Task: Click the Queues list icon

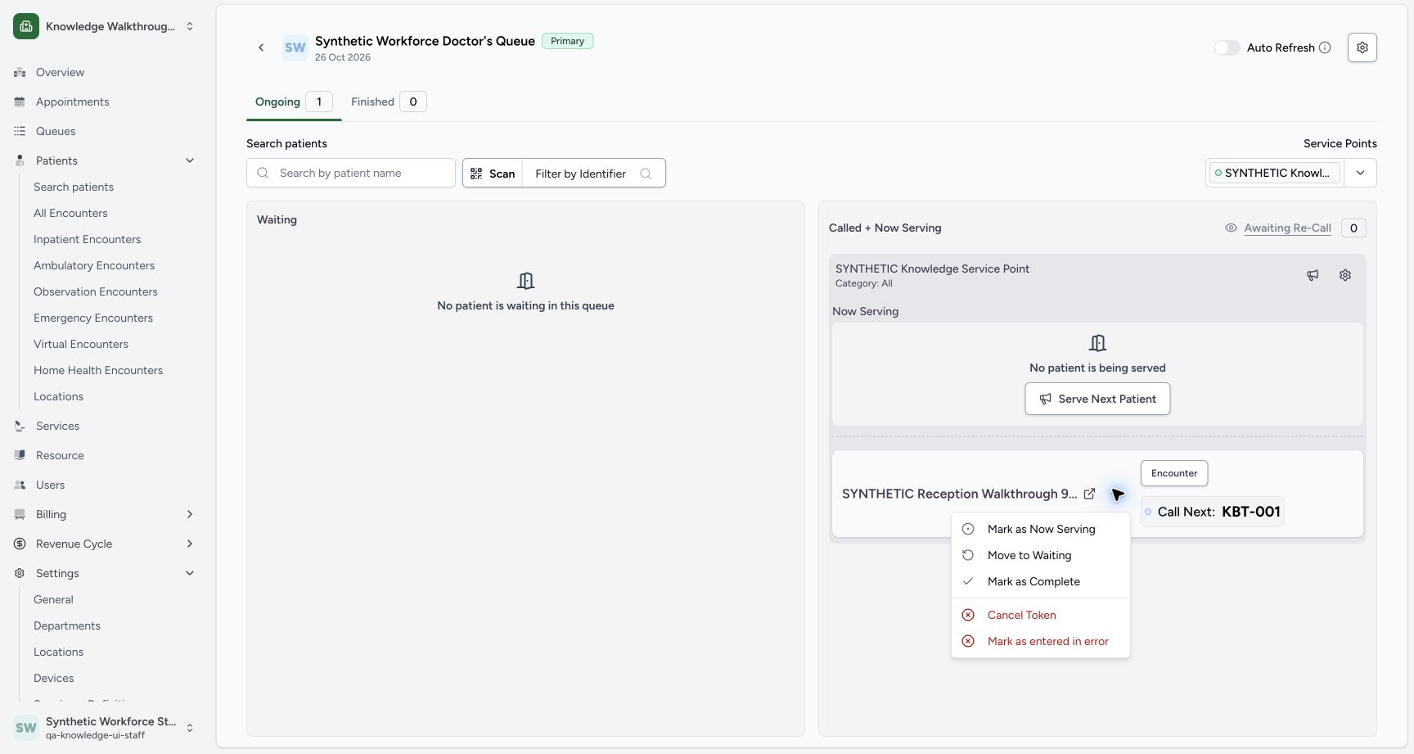Action: pos(20,131)
